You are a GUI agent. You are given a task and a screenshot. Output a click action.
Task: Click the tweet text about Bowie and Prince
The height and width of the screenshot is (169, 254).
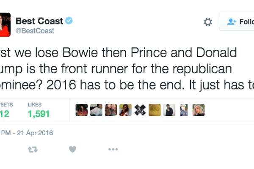point(127,69)
